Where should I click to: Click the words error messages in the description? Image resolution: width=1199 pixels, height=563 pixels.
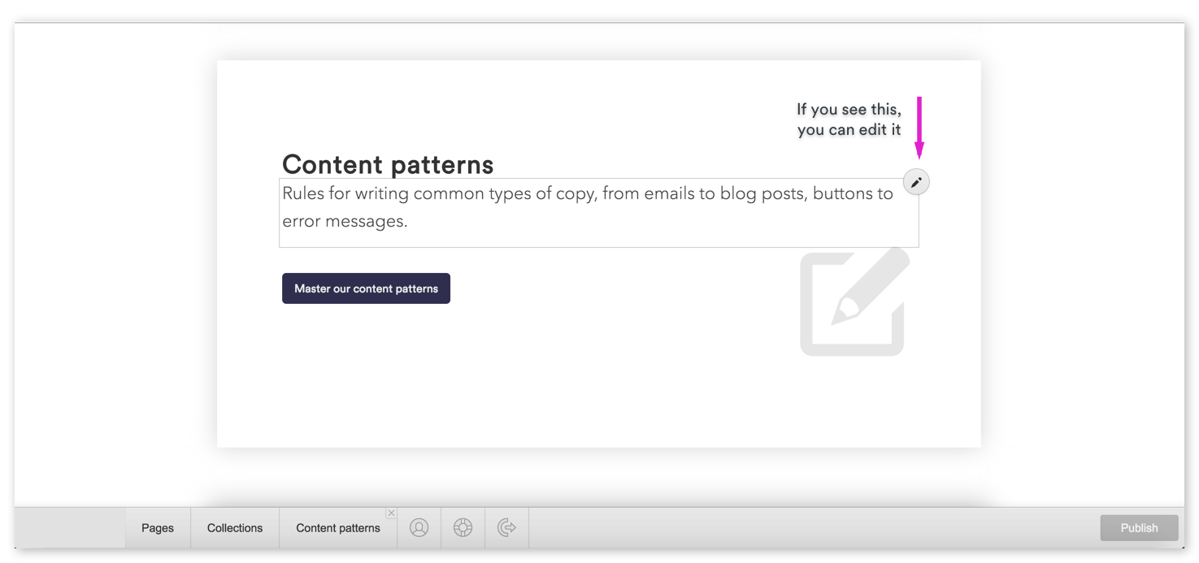[341, 220]
